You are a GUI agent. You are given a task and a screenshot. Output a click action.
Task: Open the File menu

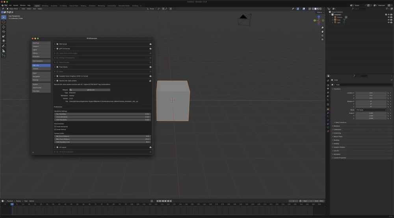[x=6, y=5]
